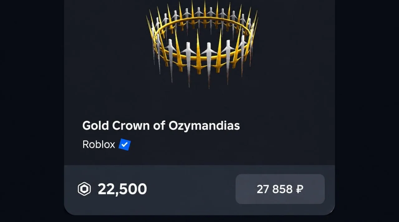Click the word Ozymandias in the item title

point(204,126)
